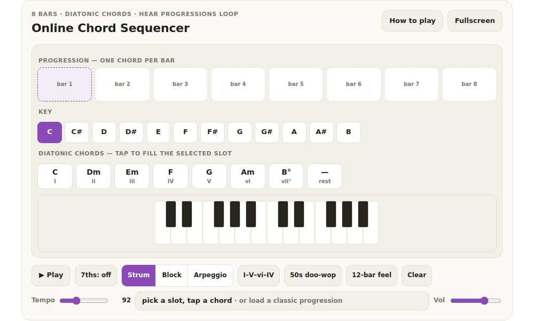Fill slot with the Am (vi) chord
The height and width of the screenshot is (321, 534).
click(x=248, y=176)
